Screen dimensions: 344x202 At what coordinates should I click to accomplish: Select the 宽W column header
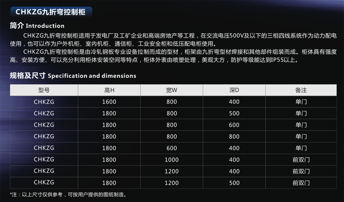pyautogui.click(x=172, y=90)
